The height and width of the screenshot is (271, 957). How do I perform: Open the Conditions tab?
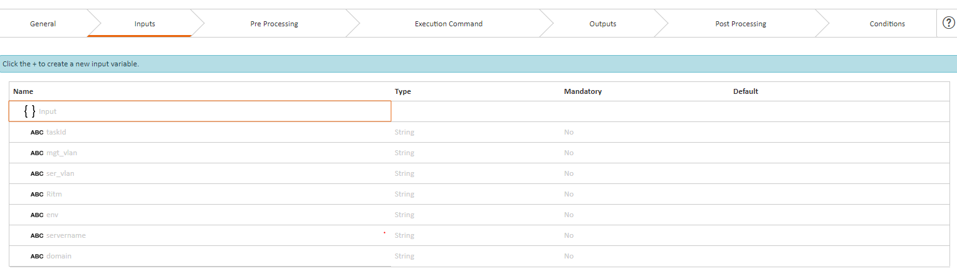[887, 24]
